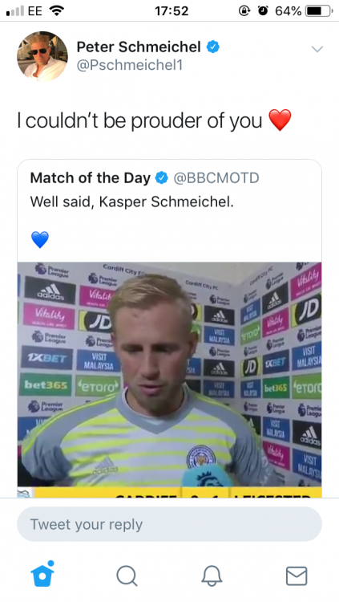Play the Kasper Schmeichel interview video

[169, 374]
